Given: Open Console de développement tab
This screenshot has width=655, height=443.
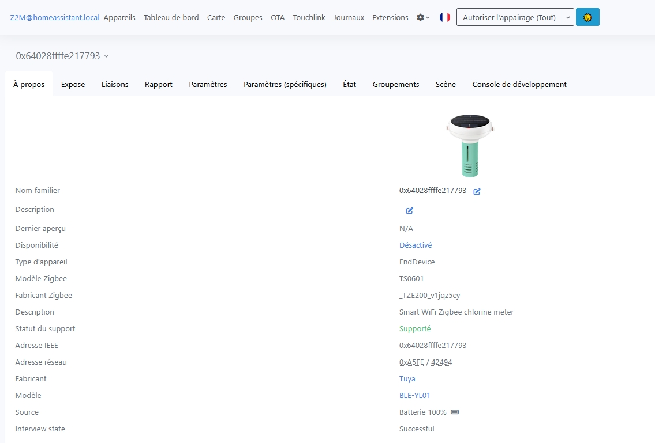Looking at the screenshot, I should pyautogui.click(x=519, y=84).
